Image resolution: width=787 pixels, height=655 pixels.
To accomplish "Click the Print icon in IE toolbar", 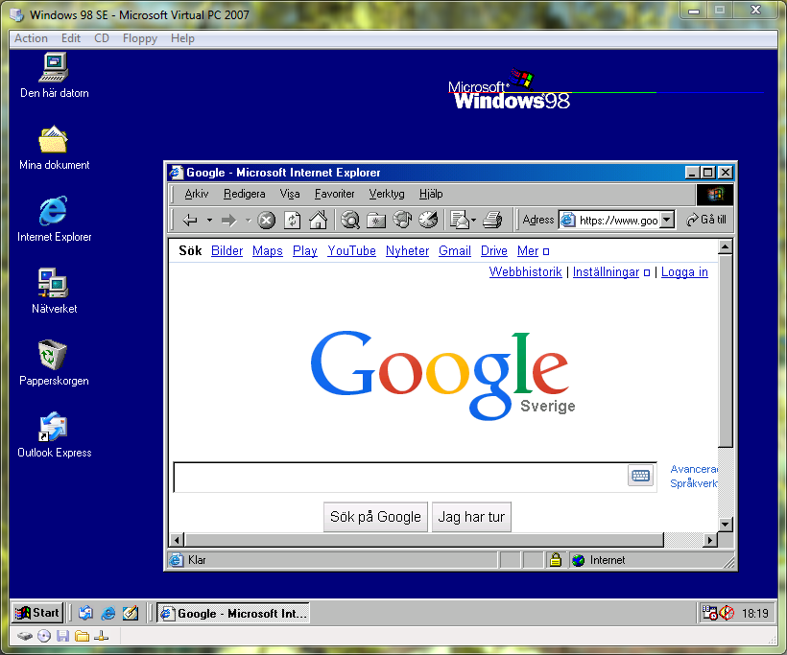I will (492, 220).
